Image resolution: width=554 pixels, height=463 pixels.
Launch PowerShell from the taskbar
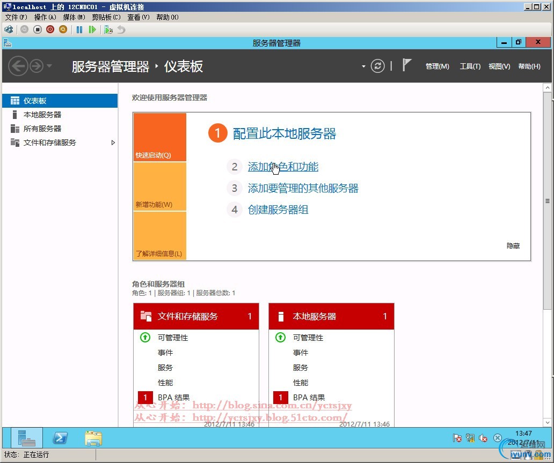tap(60, 438)
